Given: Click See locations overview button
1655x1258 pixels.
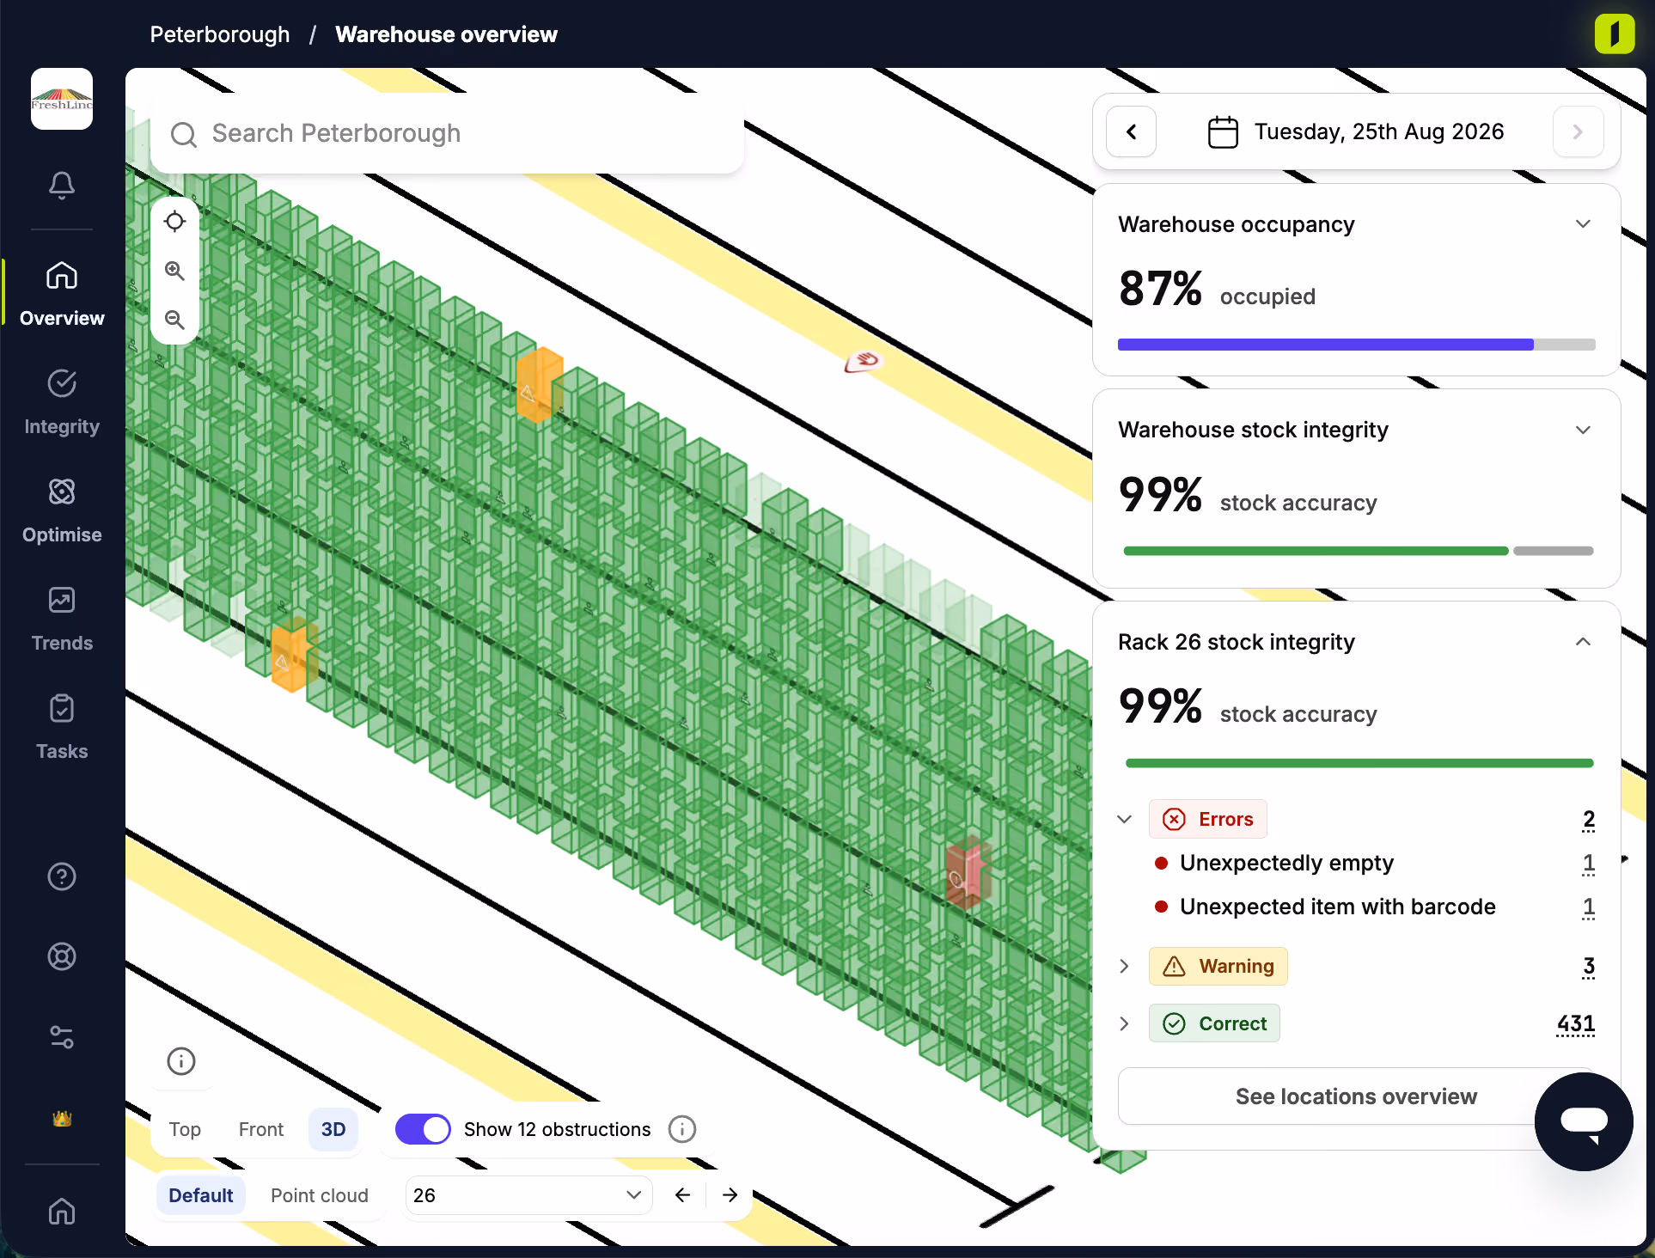Looking at the screenshot, I should pos(1356,1096).
